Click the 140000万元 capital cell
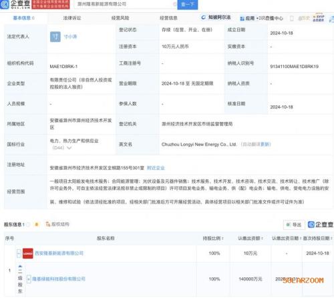The height and width of the screenshot is (298, 334). pyautogui.click(x=251, y=279)
